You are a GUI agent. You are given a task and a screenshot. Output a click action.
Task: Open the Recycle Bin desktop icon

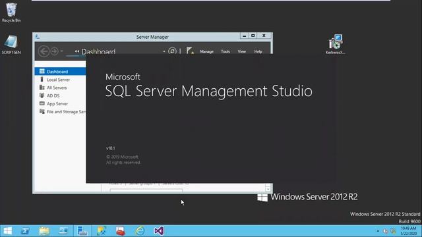pyautogui.click(x=11, y=13)
